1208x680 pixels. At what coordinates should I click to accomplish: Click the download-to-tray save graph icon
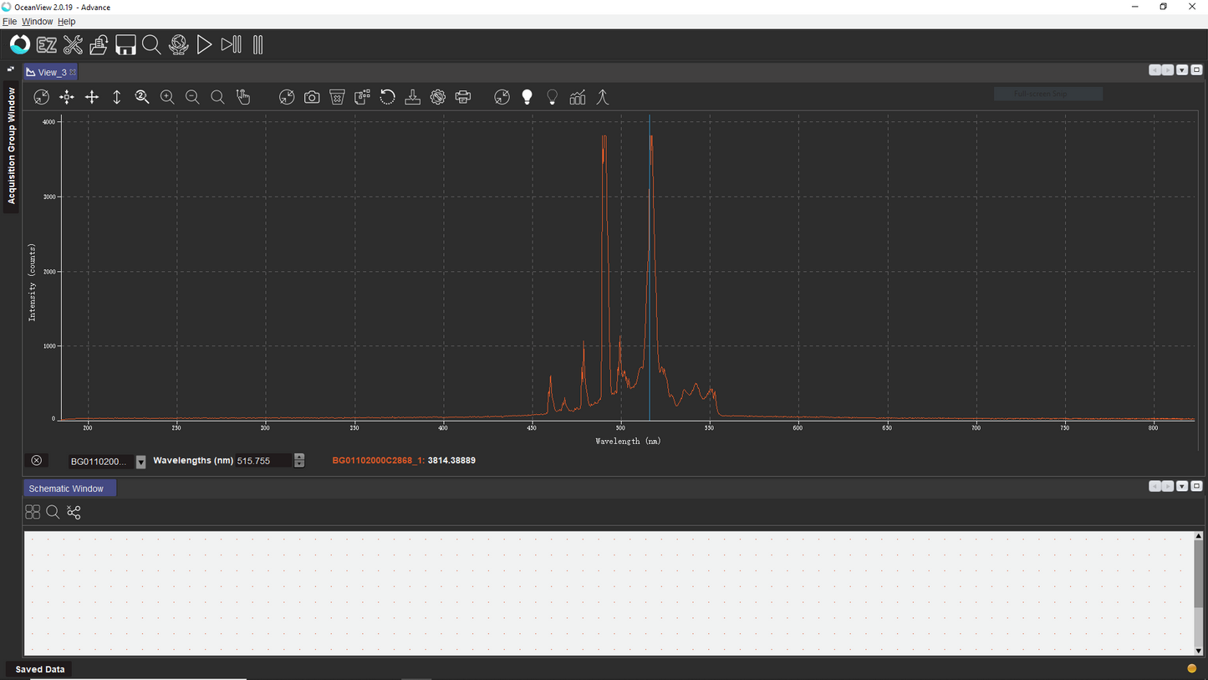[413, 98]
